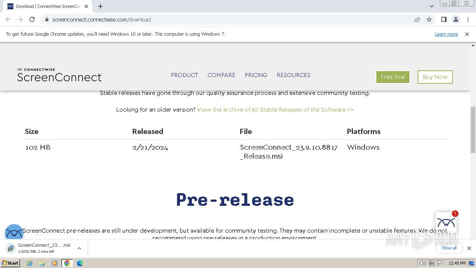Click the browser Back arrow
476x268 pixels.
coord(8,19)
